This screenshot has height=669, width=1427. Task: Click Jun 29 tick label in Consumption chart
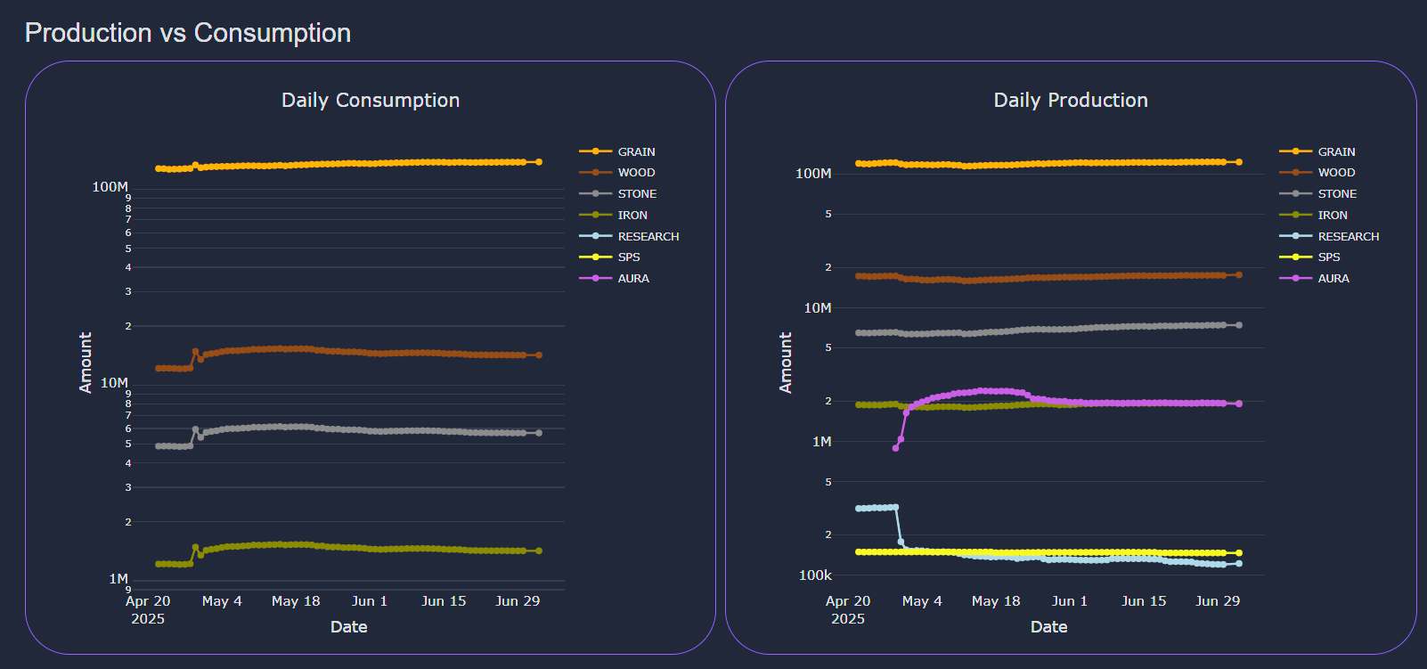518,601
